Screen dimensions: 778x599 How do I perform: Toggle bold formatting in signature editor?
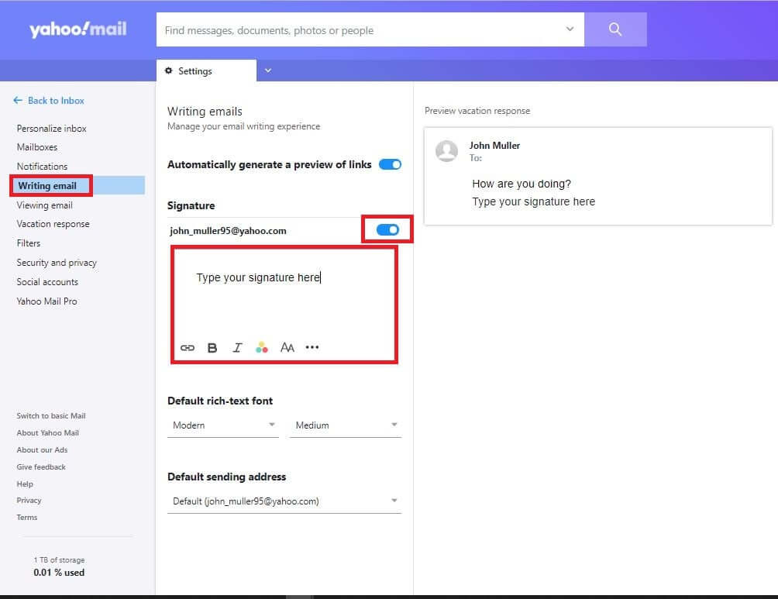pyautogui.click(x=212, y=348)
